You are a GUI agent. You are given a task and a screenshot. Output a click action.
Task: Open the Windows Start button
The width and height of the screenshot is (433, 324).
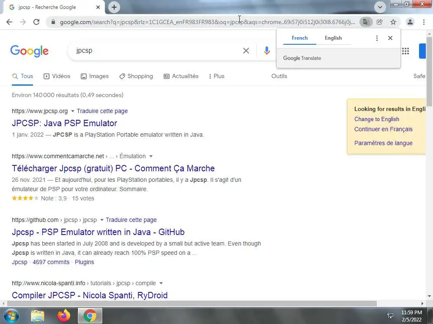[11, 316]
